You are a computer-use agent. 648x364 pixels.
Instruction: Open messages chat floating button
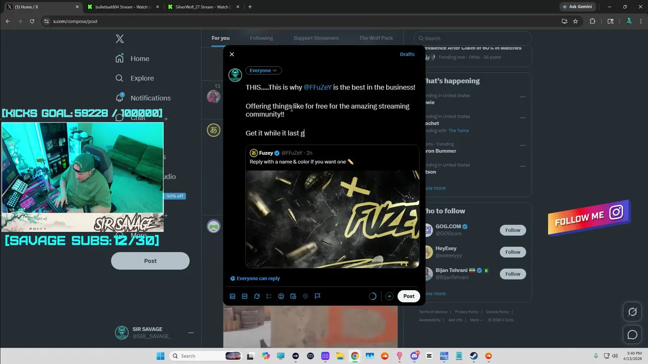(632, 335)
